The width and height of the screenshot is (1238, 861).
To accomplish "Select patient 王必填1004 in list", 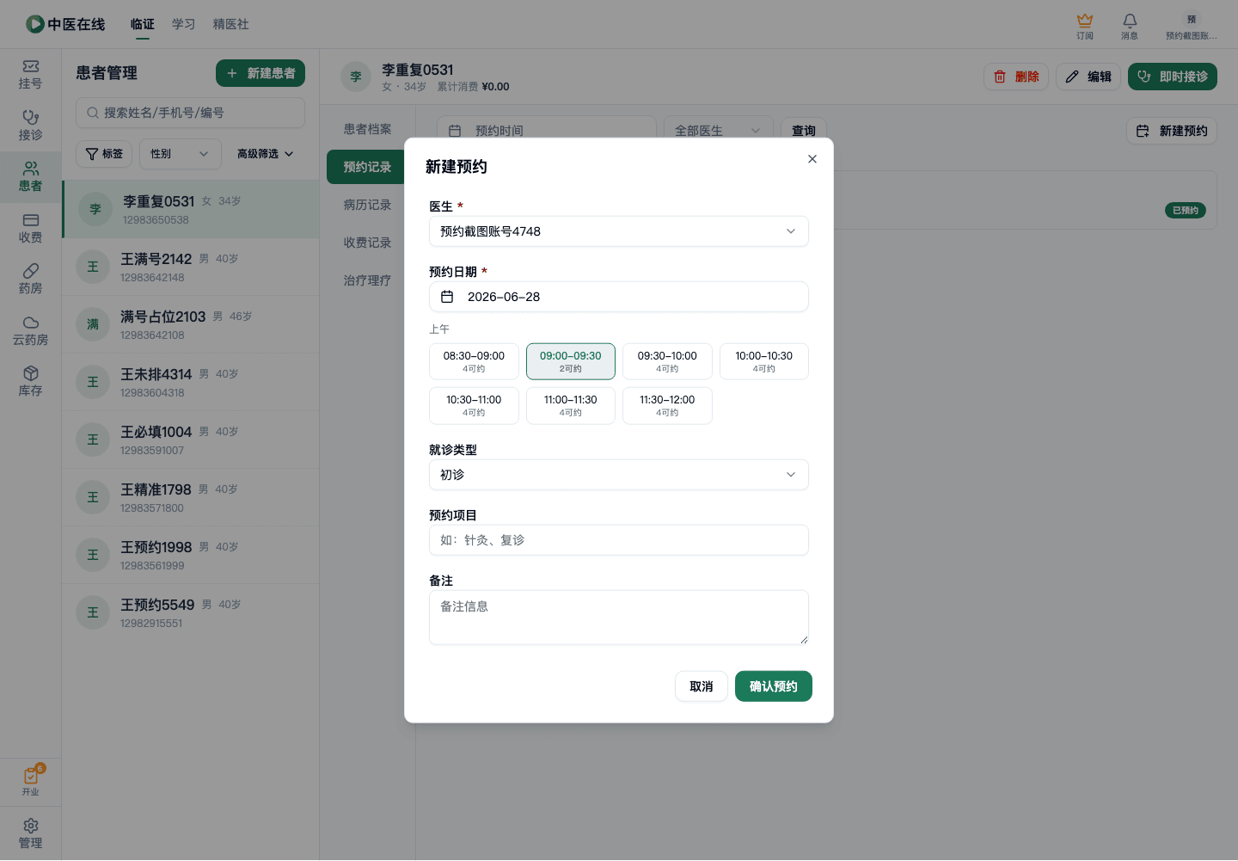I will point(190,440).
